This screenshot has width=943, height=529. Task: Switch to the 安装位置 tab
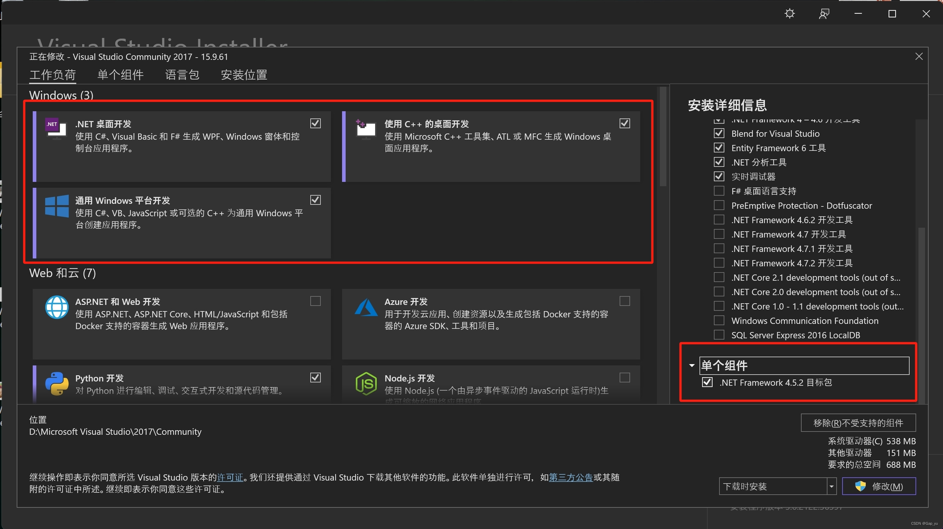[x=244, y=75]
